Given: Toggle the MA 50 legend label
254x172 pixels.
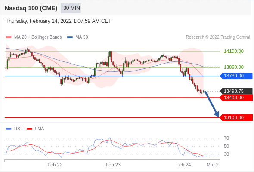Looking at the screenshot, I should [x=82, y=37].
